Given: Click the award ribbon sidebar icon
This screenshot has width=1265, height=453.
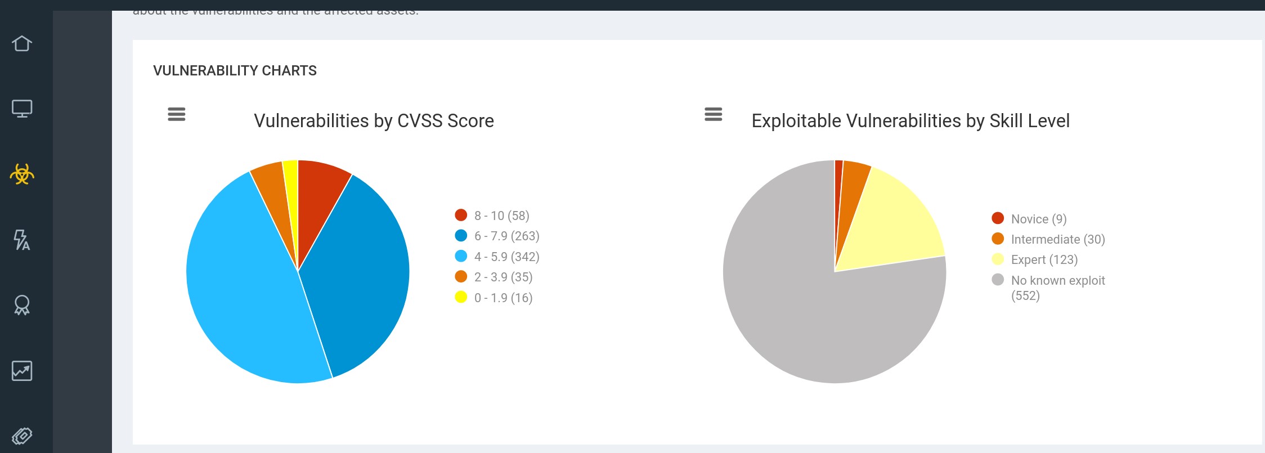Looking at the screenshot, I should point(22,305).
